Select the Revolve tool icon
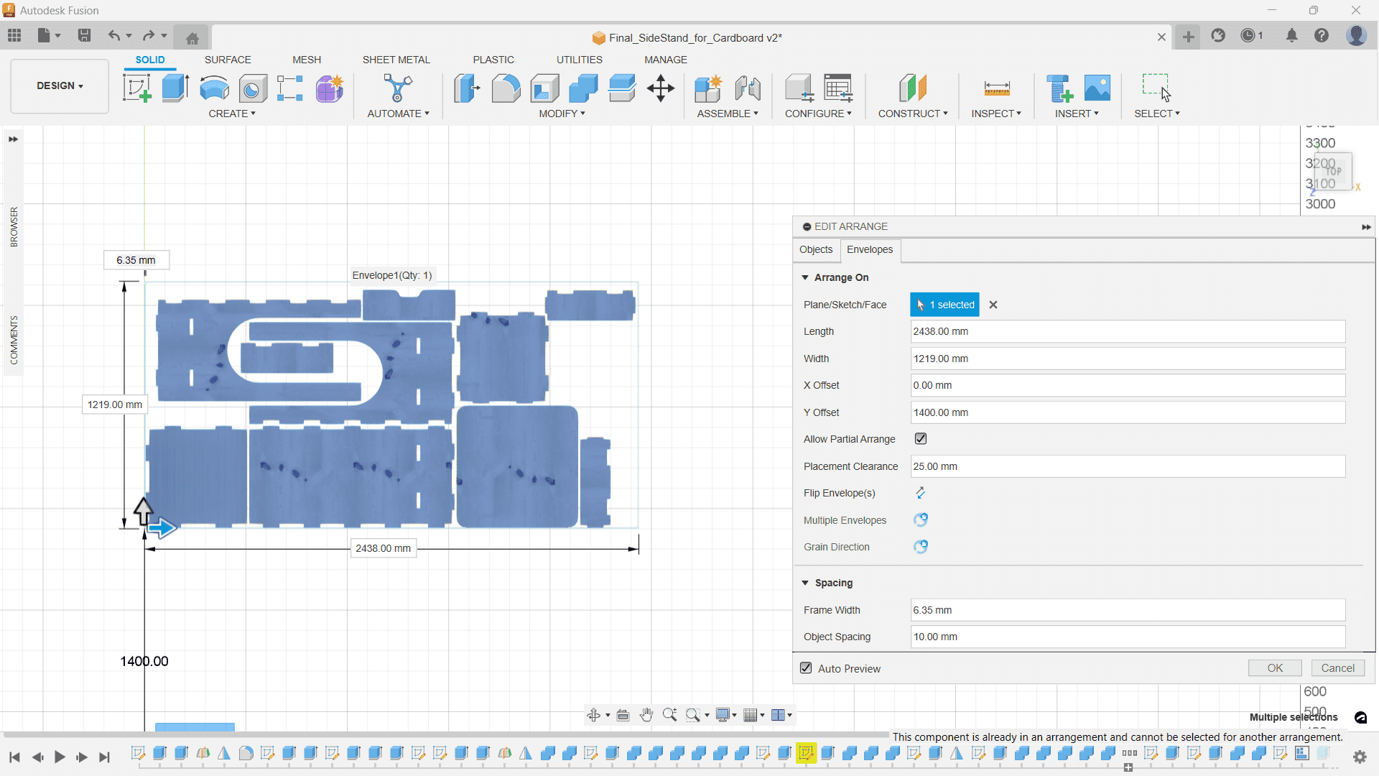Image resolution: width=1379 pixels, height=776 pixels. coord(214,88)
